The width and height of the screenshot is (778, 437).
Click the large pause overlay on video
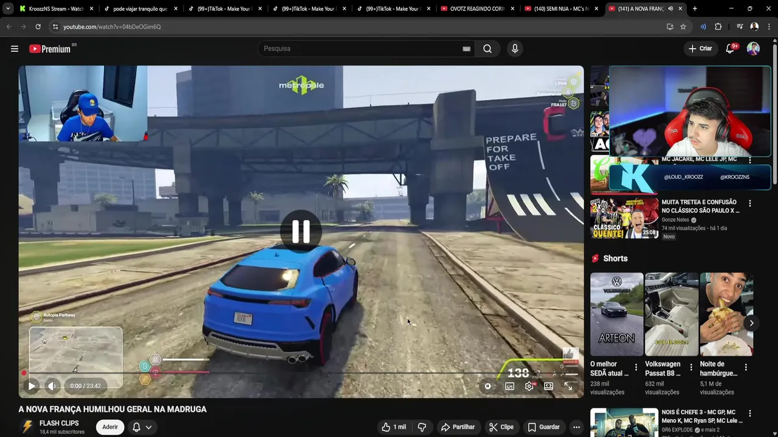[301, 231]
